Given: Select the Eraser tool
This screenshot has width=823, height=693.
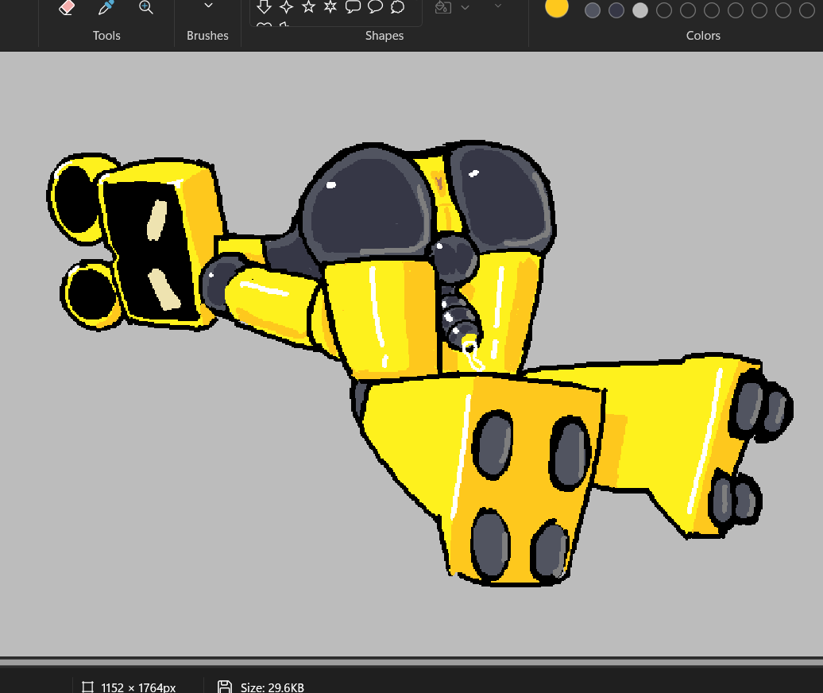Looking at the screenshot, I should click(x=67, y=7).
